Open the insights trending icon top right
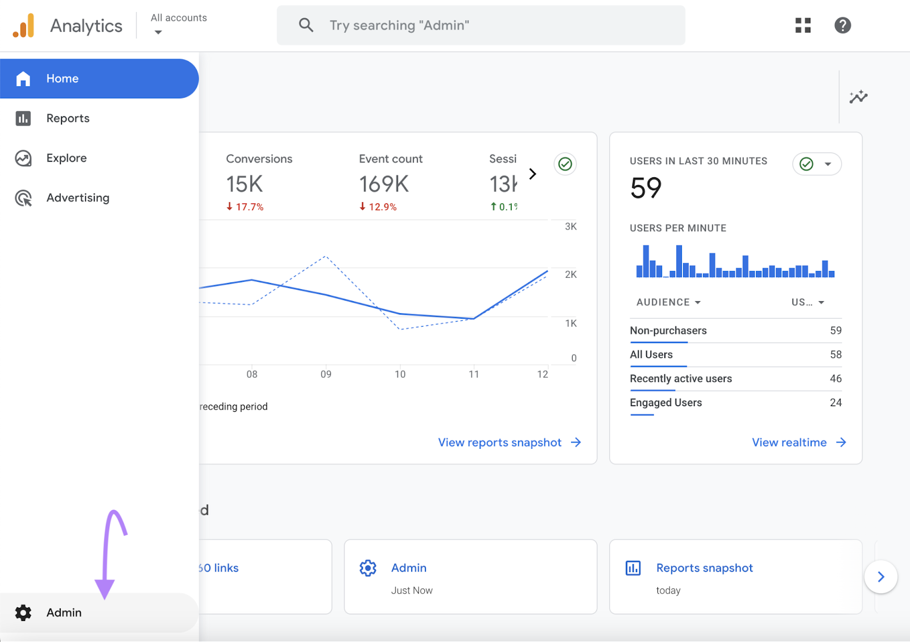This screenshot has height=642, width=910. (x=858, y=97)
